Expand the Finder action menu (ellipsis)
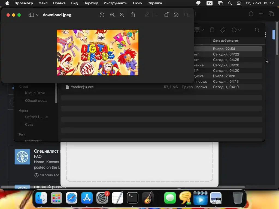The image size is (279, 209). pyautogui.click(x=236, y=30)
